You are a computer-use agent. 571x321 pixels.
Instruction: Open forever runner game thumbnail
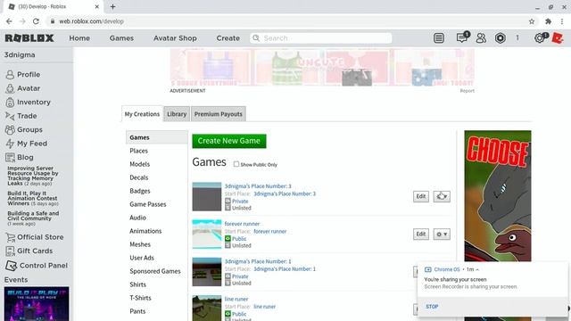[207, 234]
